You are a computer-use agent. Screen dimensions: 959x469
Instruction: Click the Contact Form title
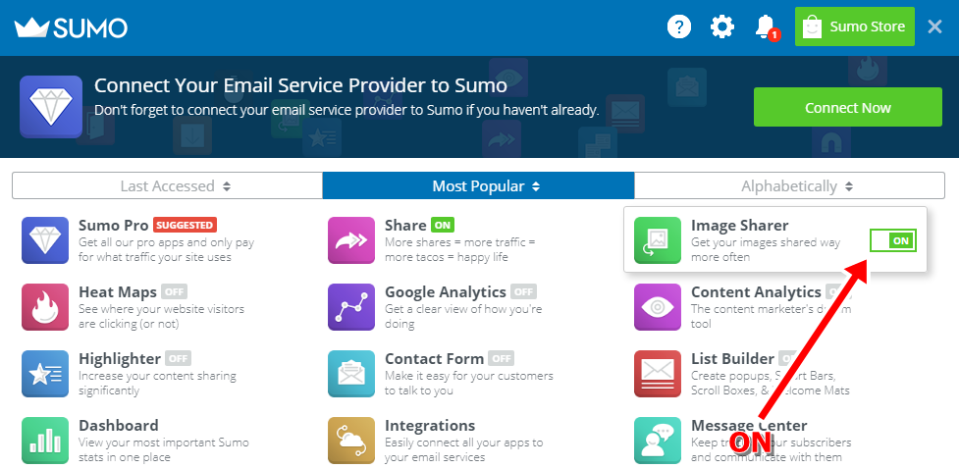(x=434, y=358)
